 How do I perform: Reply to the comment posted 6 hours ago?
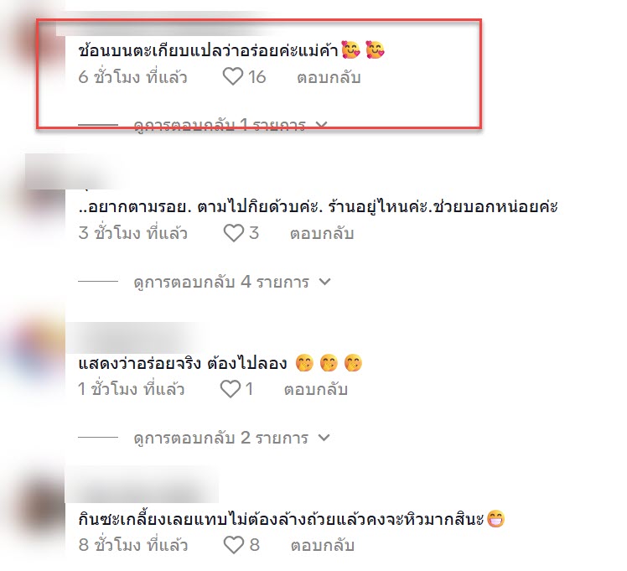pos(329,77)
